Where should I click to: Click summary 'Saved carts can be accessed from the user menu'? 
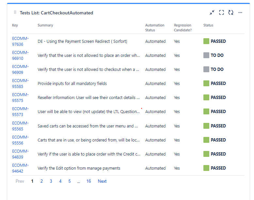pos(87,126)
